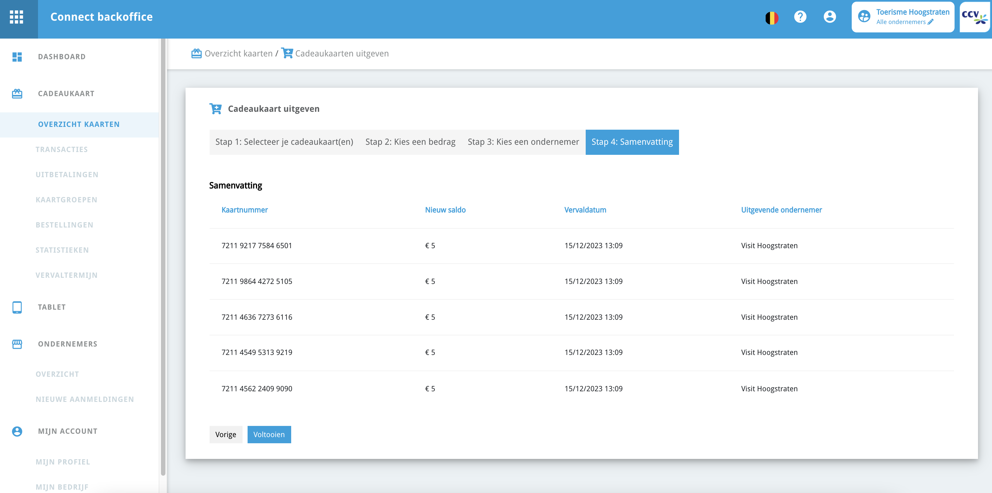Click the user profile icon in header
Image resolution: width=992 pixels, height=493 pixels.
coord(829,17)
